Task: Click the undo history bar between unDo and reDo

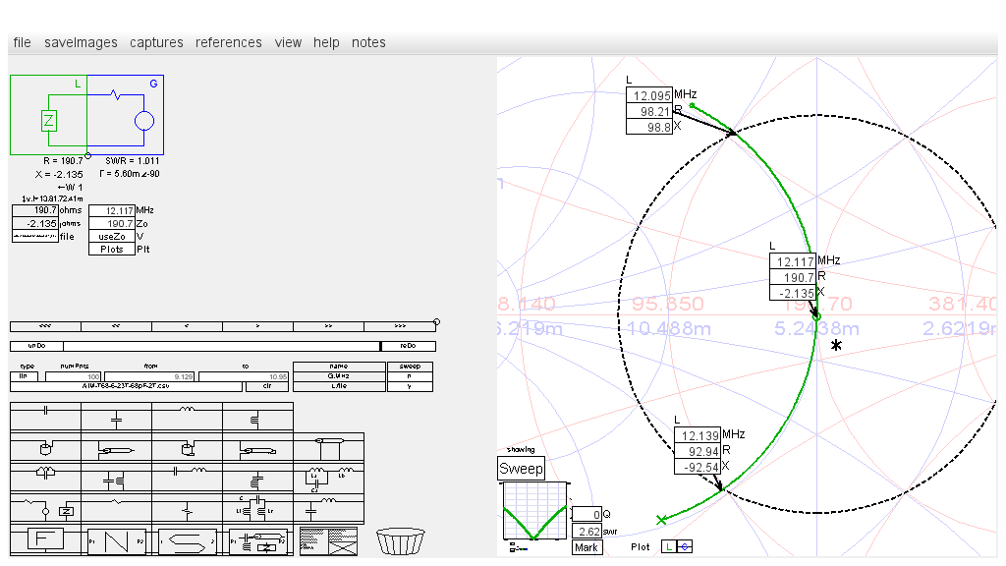Action: point(222,347)
